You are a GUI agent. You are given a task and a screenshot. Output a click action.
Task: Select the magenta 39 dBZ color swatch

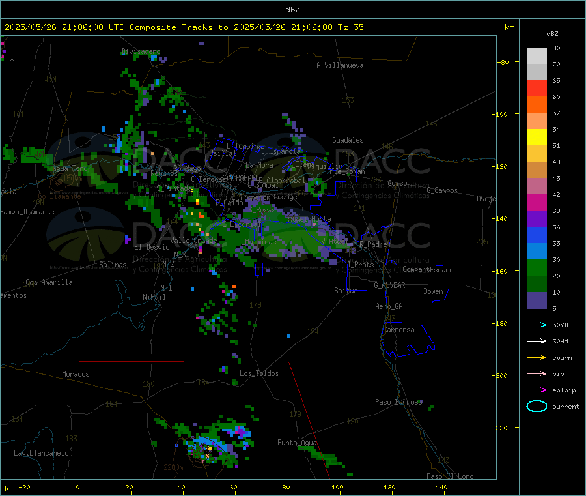click(x=537, y=203)
